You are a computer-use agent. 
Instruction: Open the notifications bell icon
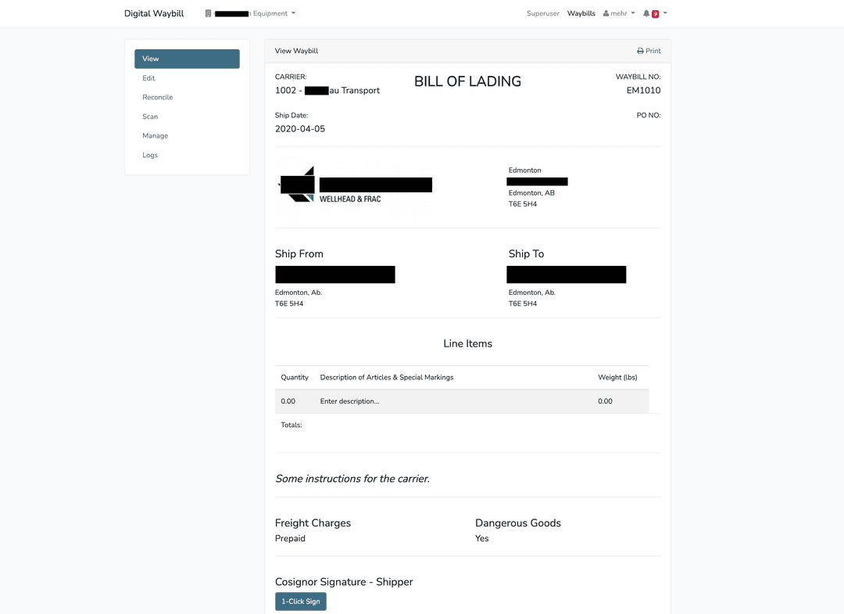click(646, 13)
